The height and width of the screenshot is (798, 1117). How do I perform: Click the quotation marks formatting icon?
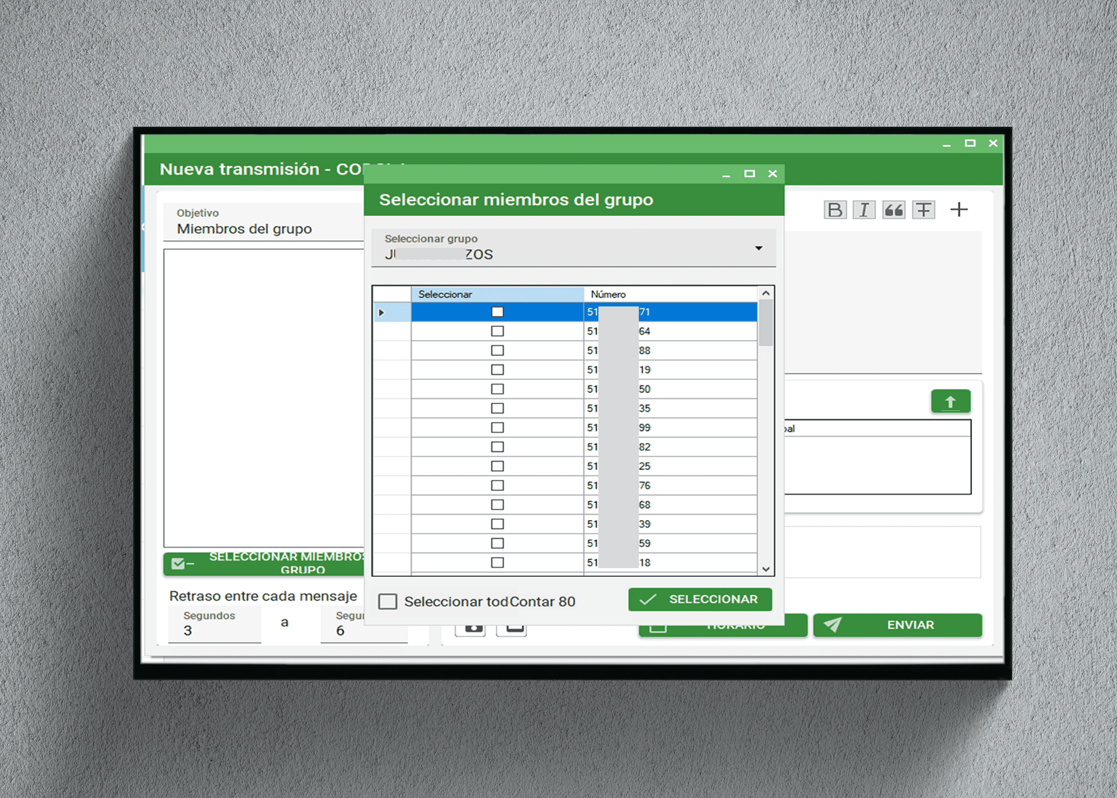coord(894,210)
